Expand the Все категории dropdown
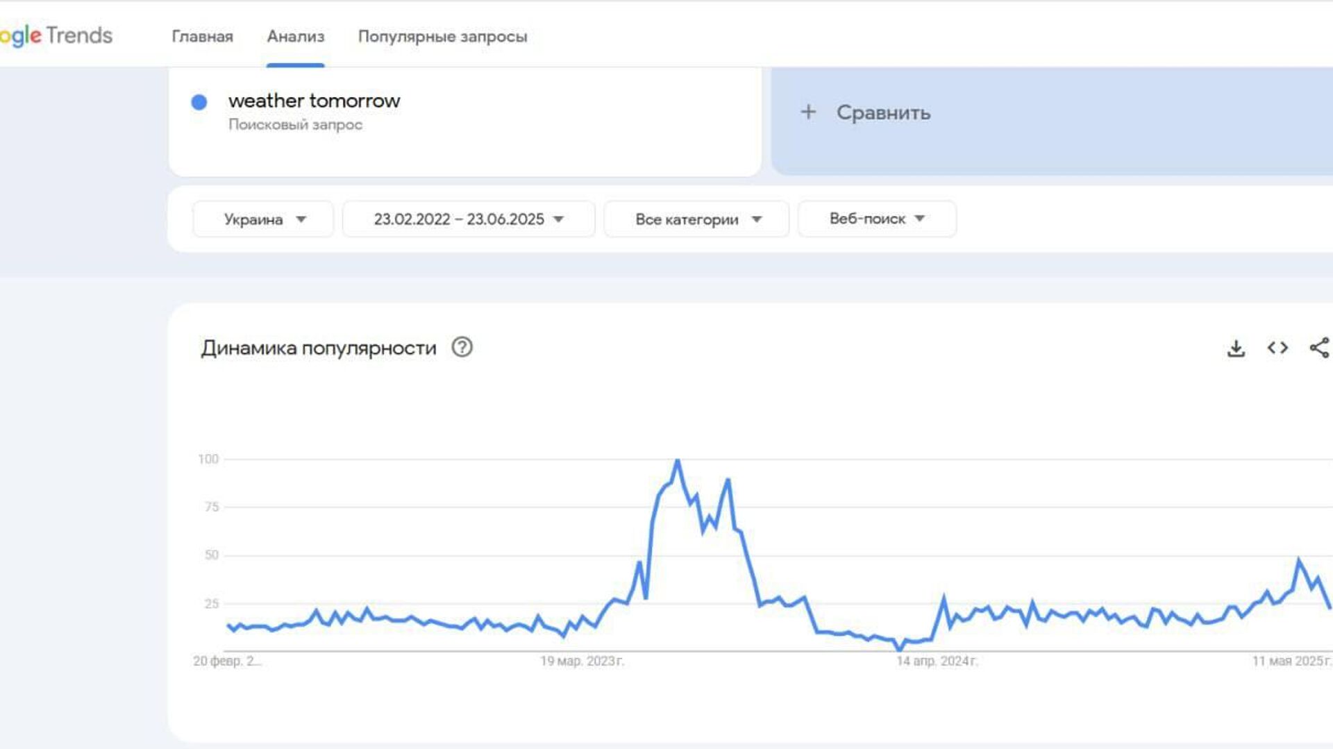Viewport: 1333px width, 749px height. coord(696,219)
